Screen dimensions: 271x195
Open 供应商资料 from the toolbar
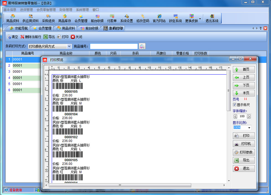point(30,18)
